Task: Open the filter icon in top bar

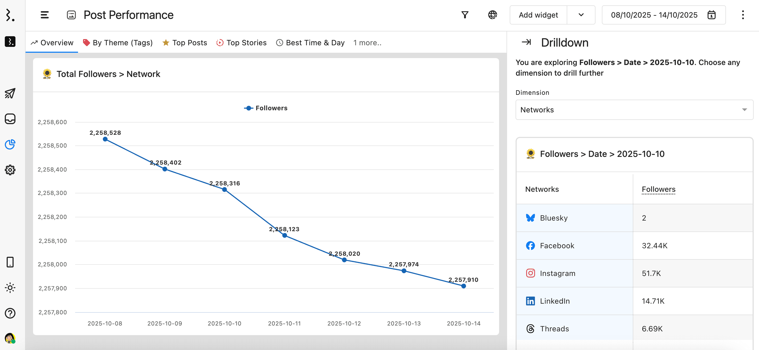Action: (465, 15)
